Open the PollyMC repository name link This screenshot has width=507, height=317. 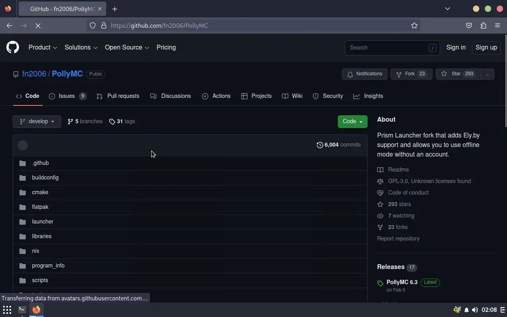click(67, 74)
